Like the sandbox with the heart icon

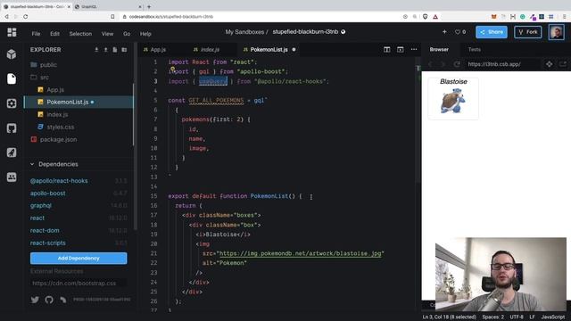coord(458,32)
